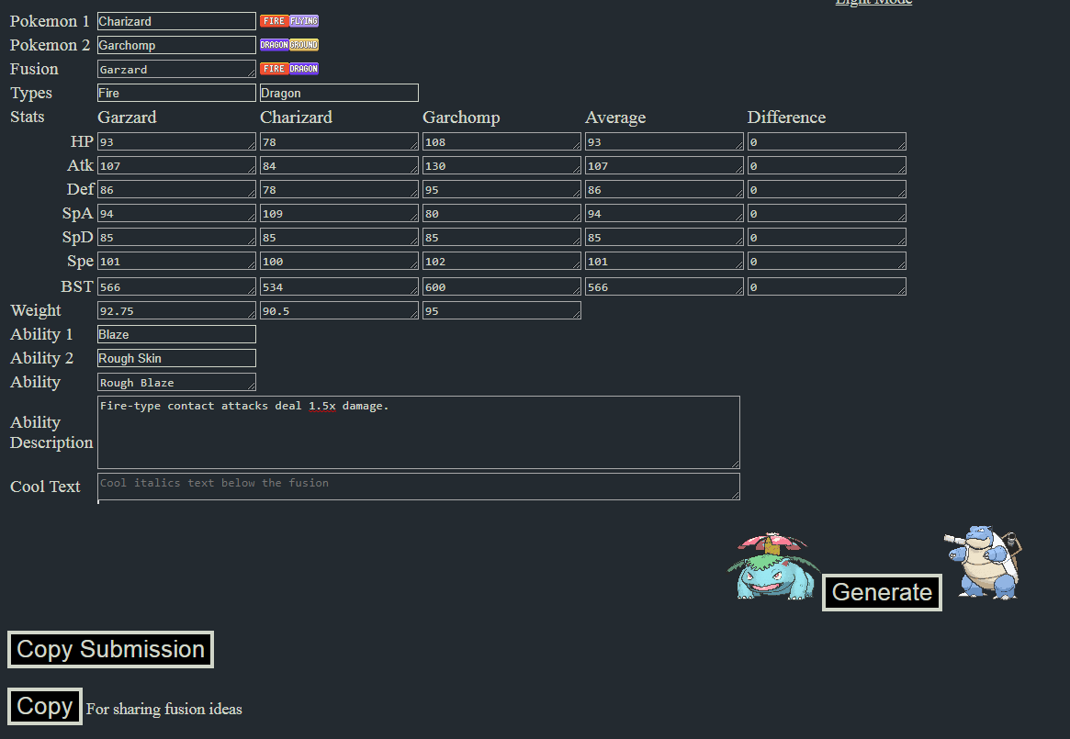Click the Charizard BST field showing 534
The image size is (1070, 739).
(x=339, y=286)
